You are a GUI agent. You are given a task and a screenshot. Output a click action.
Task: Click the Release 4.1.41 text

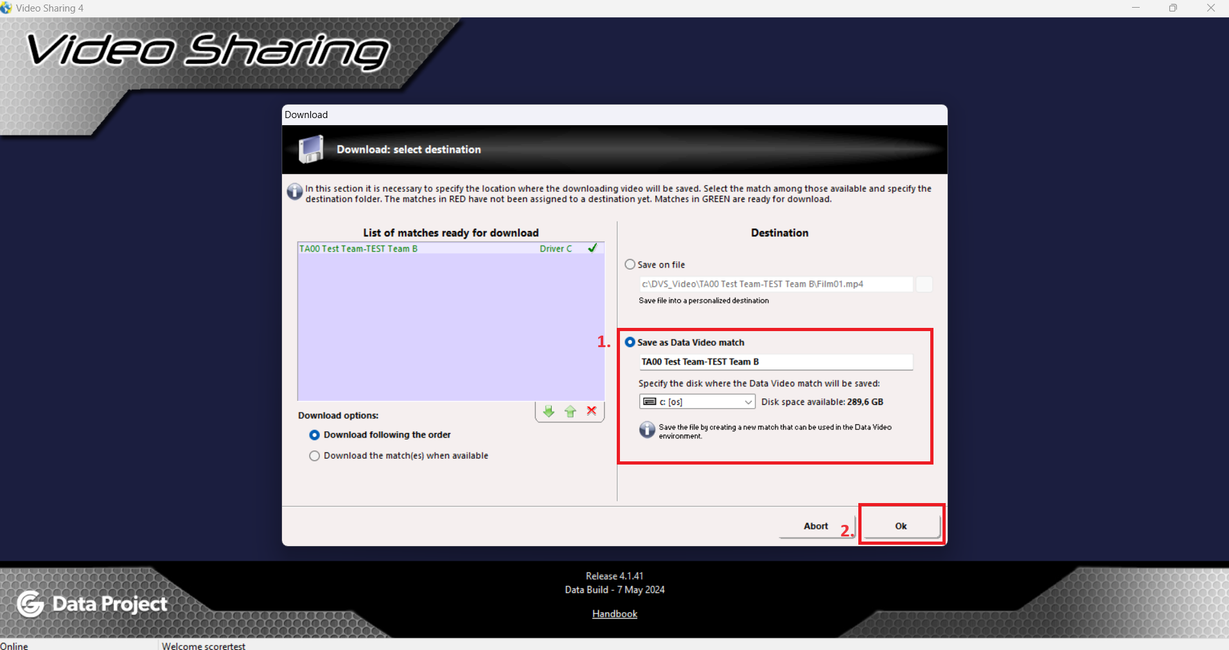[614, 576]
